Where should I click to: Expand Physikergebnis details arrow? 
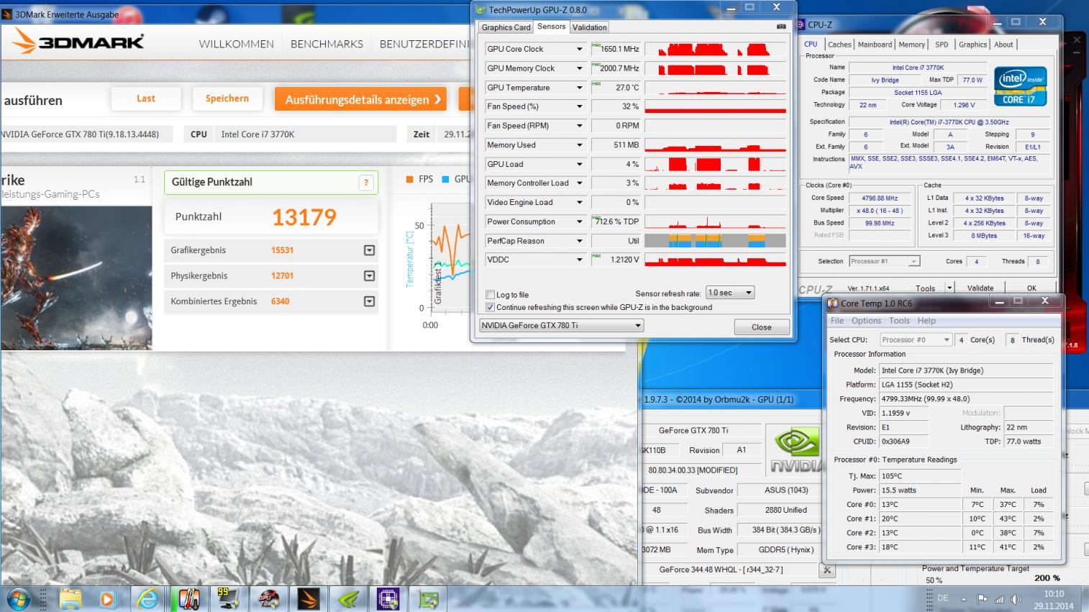pos(369,275)
